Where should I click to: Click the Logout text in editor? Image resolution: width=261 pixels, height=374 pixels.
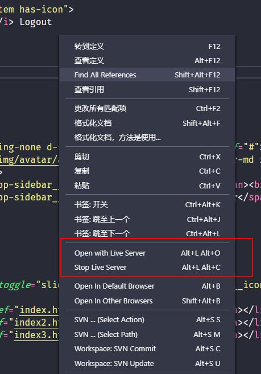click(x=35, y=22)
